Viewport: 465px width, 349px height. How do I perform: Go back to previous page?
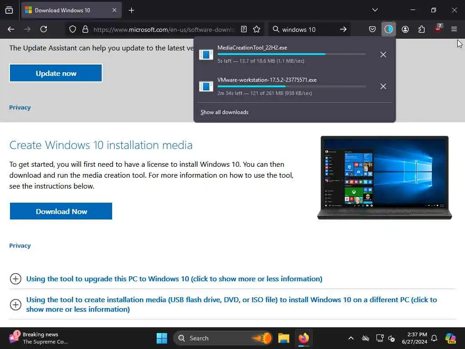click(x=11, y=29)
